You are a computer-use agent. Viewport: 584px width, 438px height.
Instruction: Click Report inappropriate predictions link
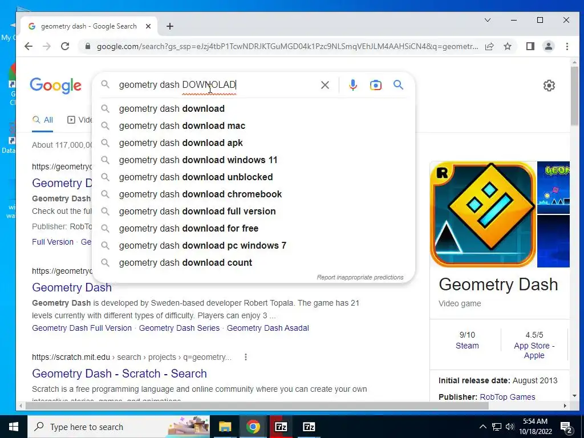[x=360, y=278]
